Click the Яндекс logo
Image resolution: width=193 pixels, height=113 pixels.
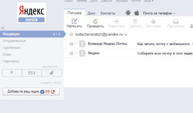[x=31, y=11]
